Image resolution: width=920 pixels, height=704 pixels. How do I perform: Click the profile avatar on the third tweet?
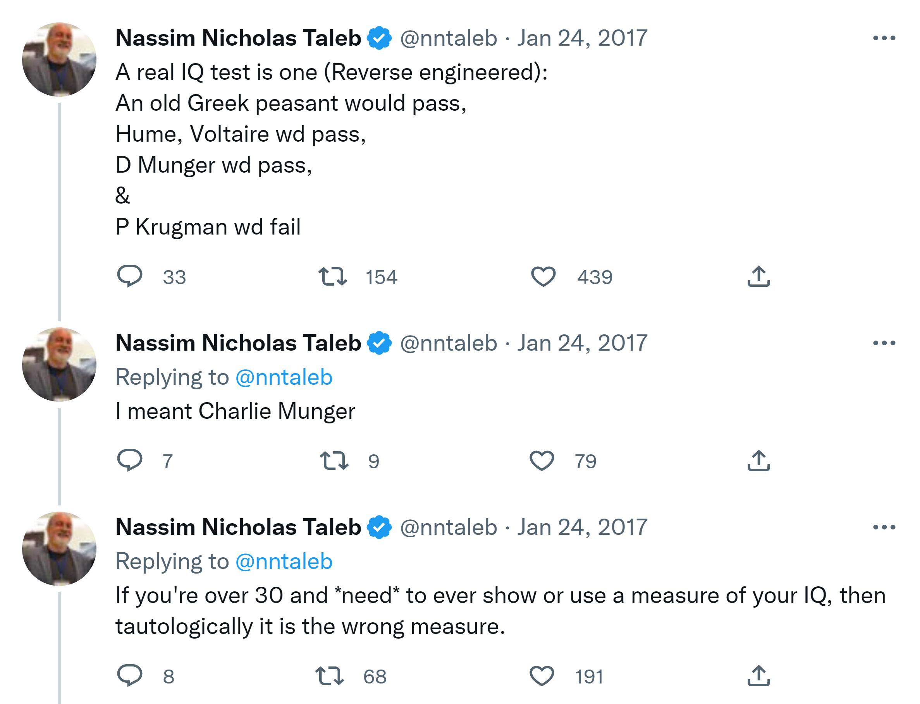click(x=59, y=548)
